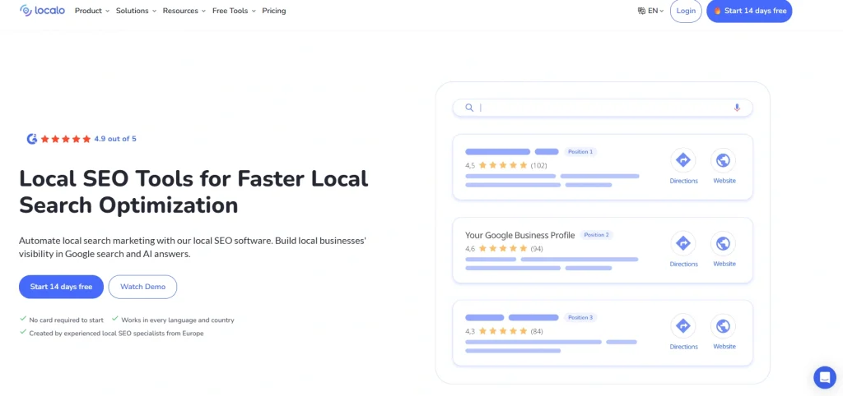Image resolution: width=843 pixels, height=396 pixels.
Task: Click the Watch Demo button
Action: 142,287
